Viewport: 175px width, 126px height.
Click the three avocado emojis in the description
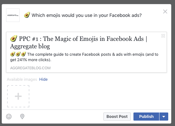click(x=18, y=54)
